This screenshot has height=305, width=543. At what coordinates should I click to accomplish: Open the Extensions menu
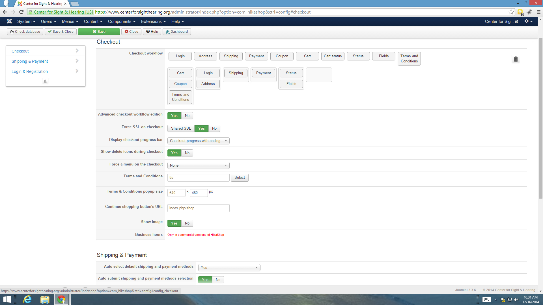153,21
